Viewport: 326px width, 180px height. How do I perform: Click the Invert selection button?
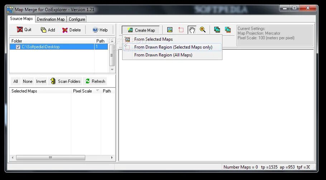pyautogui.click(x=41, y=81)
